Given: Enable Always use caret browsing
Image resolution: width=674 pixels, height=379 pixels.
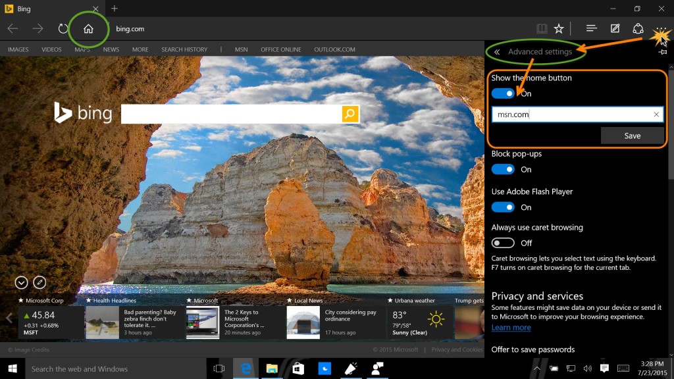Looking at the screenshot, I should pyautogui.click(x=504, y=243).
